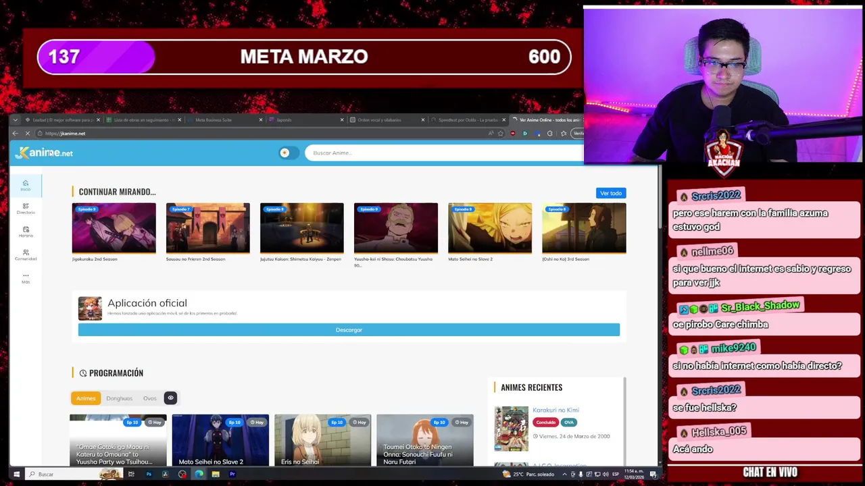Click Ep 10 badge on Eris no Seihai

point(337,423)
